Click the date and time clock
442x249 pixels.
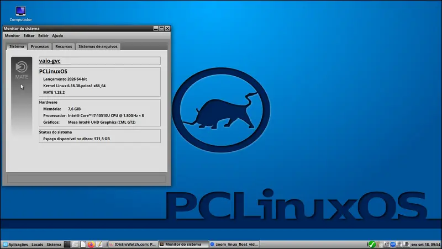(425, 245)
